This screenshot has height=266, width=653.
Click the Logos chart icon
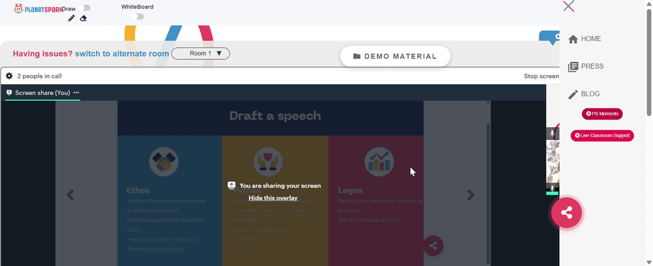[379, 161]
